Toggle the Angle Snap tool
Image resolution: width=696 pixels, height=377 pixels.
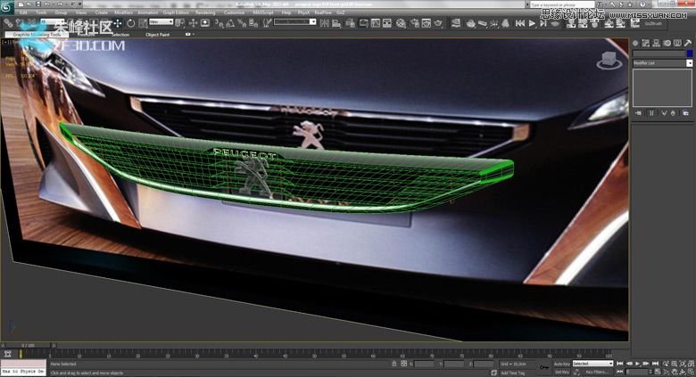(x=230, y=23)
